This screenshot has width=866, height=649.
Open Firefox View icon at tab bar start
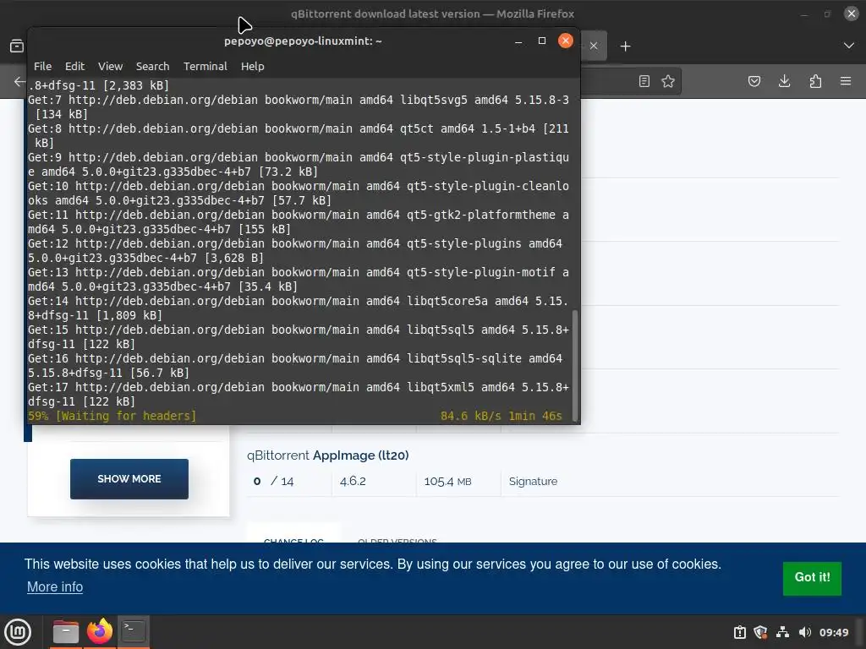coord(17,46)
